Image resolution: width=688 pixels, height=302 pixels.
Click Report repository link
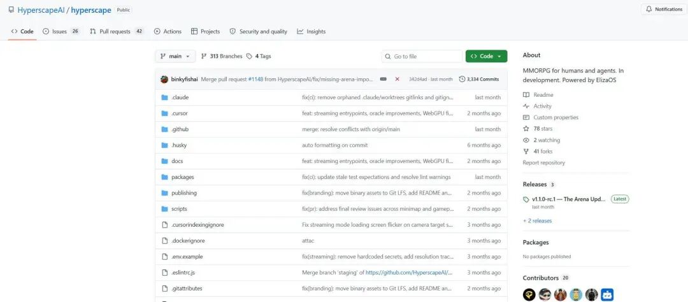pos(543,163)
